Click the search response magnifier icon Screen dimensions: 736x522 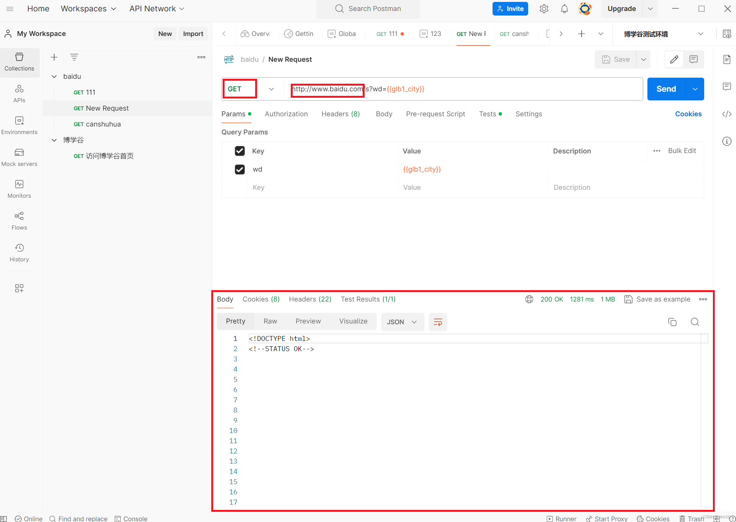pyautogui.click(x=695, y=322)
